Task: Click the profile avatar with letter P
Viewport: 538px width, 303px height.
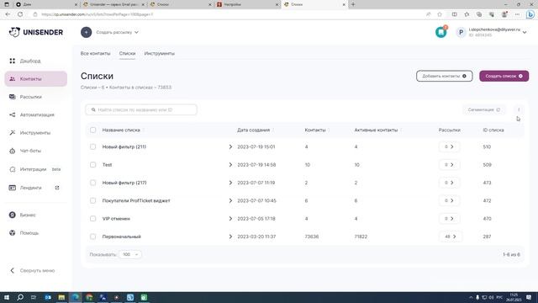Action: pos(461,32)
